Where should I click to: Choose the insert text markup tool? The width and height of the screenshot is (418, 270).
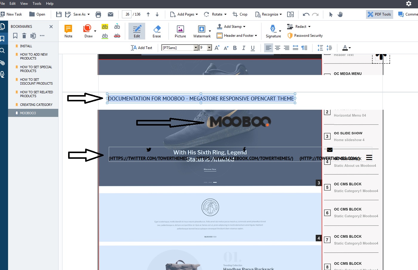[x=117, y=27]
